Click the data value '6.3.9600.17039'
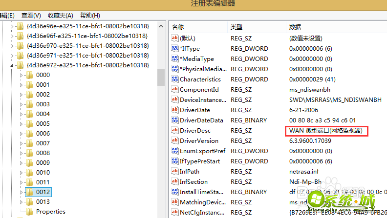Image resolution: width=387 pixels, height=218 pixels. [310, 141]
